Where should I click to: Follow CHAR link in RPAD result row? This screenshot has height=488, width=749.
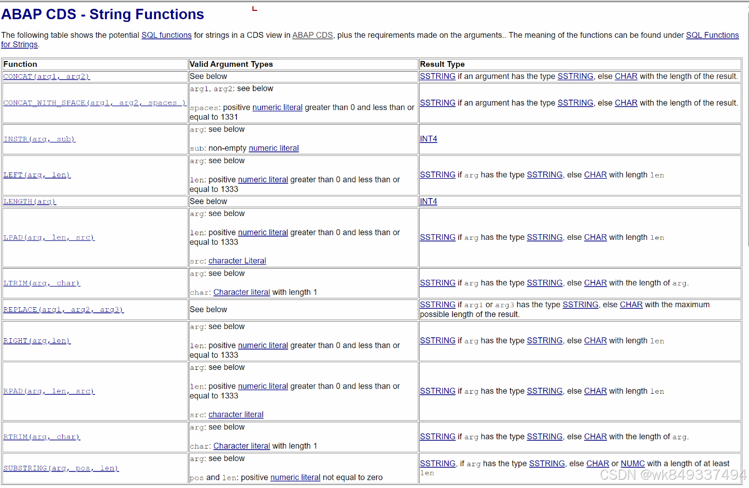click(596, 391)
